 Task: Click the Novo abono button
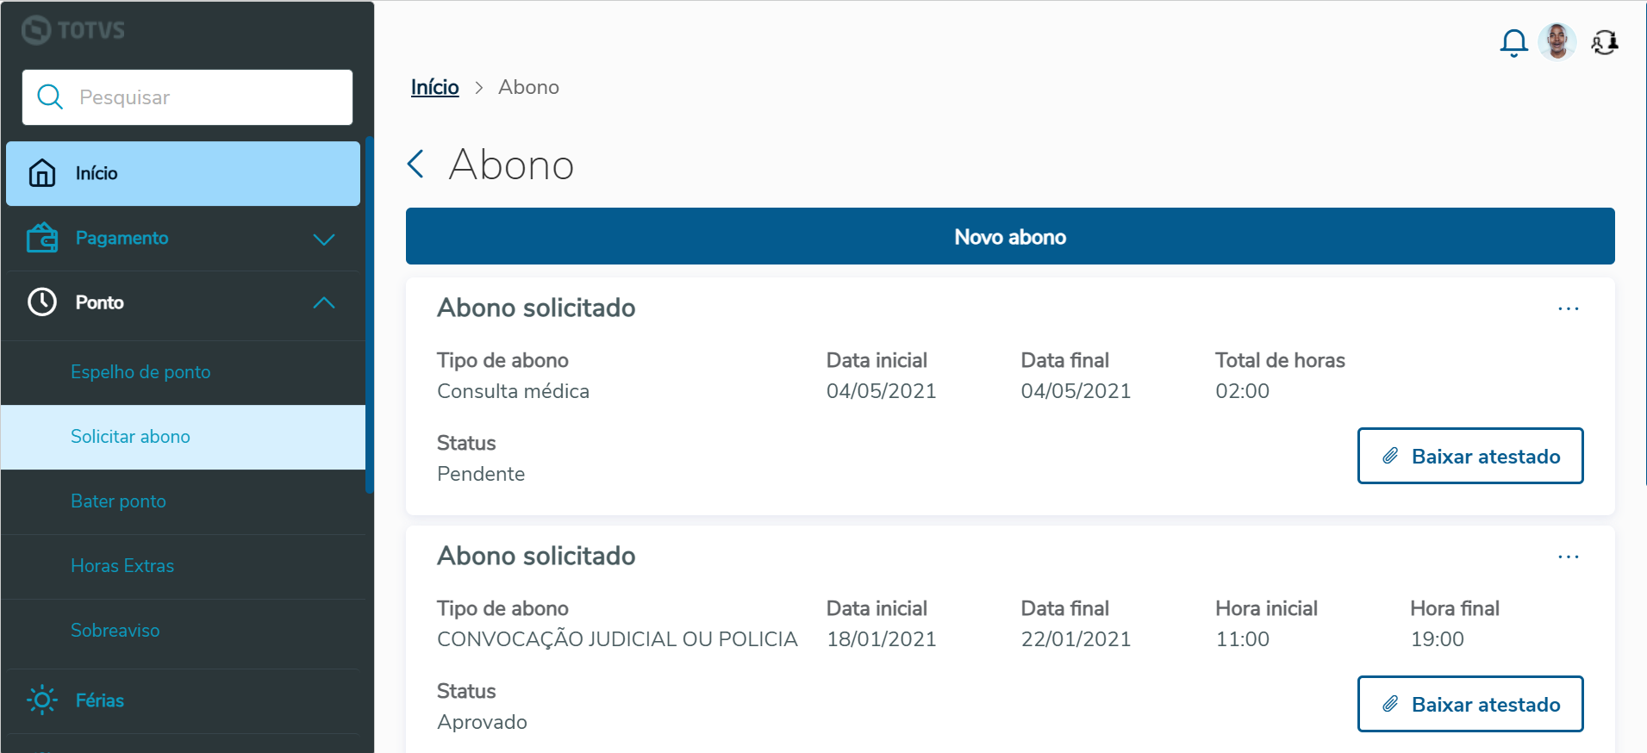(1010, 237)
